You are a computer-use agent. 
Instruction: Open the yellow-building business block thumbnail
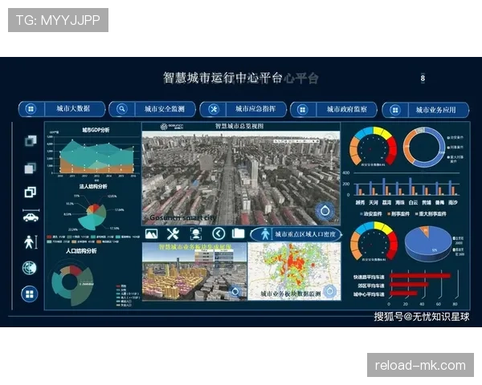pos(194,271)
